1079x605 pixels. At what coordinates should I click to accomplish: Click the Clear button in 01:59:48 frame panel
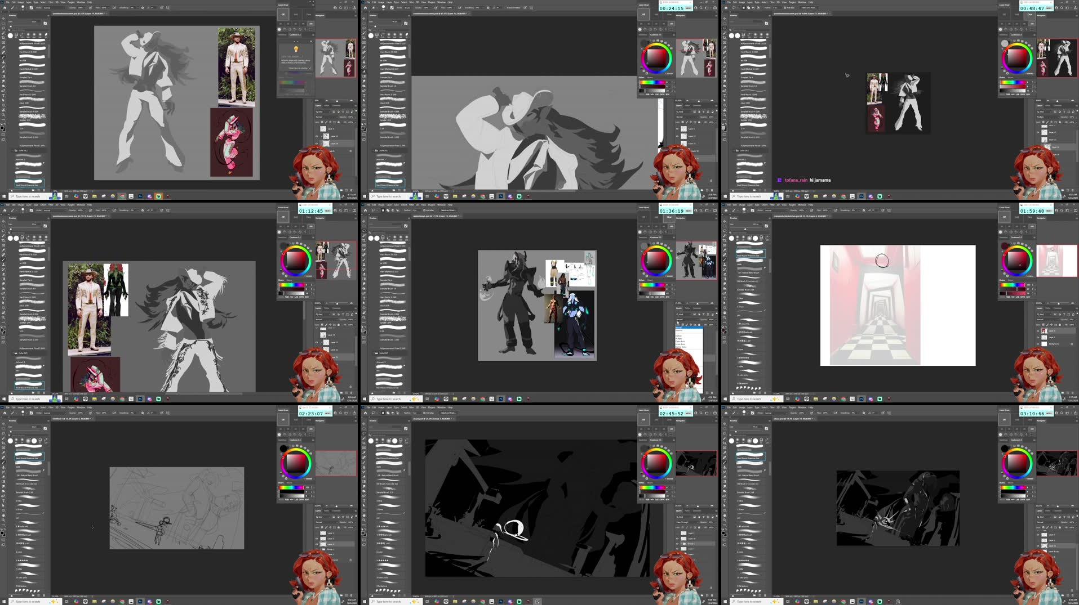(x=1030, y=217)
